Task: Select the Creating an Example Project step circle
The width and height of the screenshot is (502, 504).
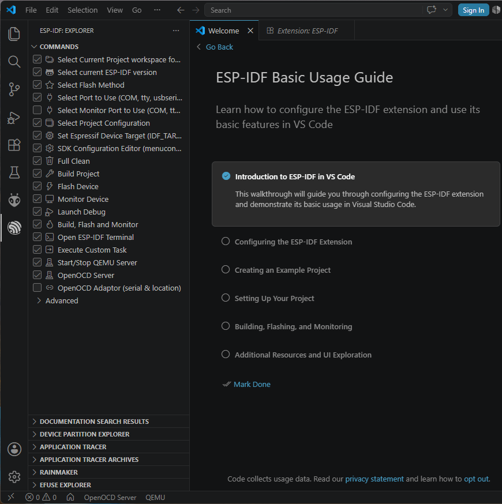Action: [x=226, y=269]
